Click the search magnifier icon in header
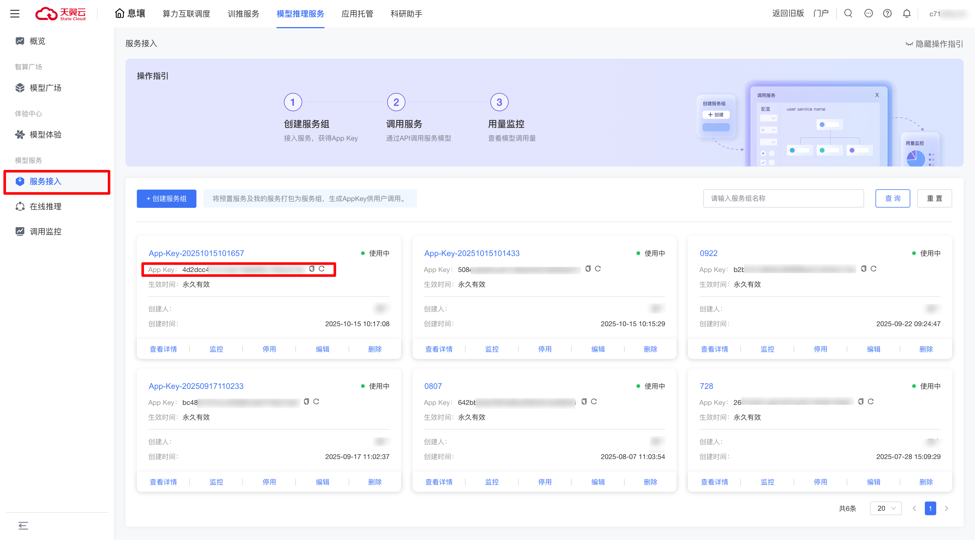Screen dimensions: 975x540 point(848,14)
